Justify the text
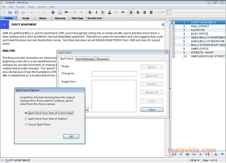This screenshot has width=226, height=163. coord(151,12)
